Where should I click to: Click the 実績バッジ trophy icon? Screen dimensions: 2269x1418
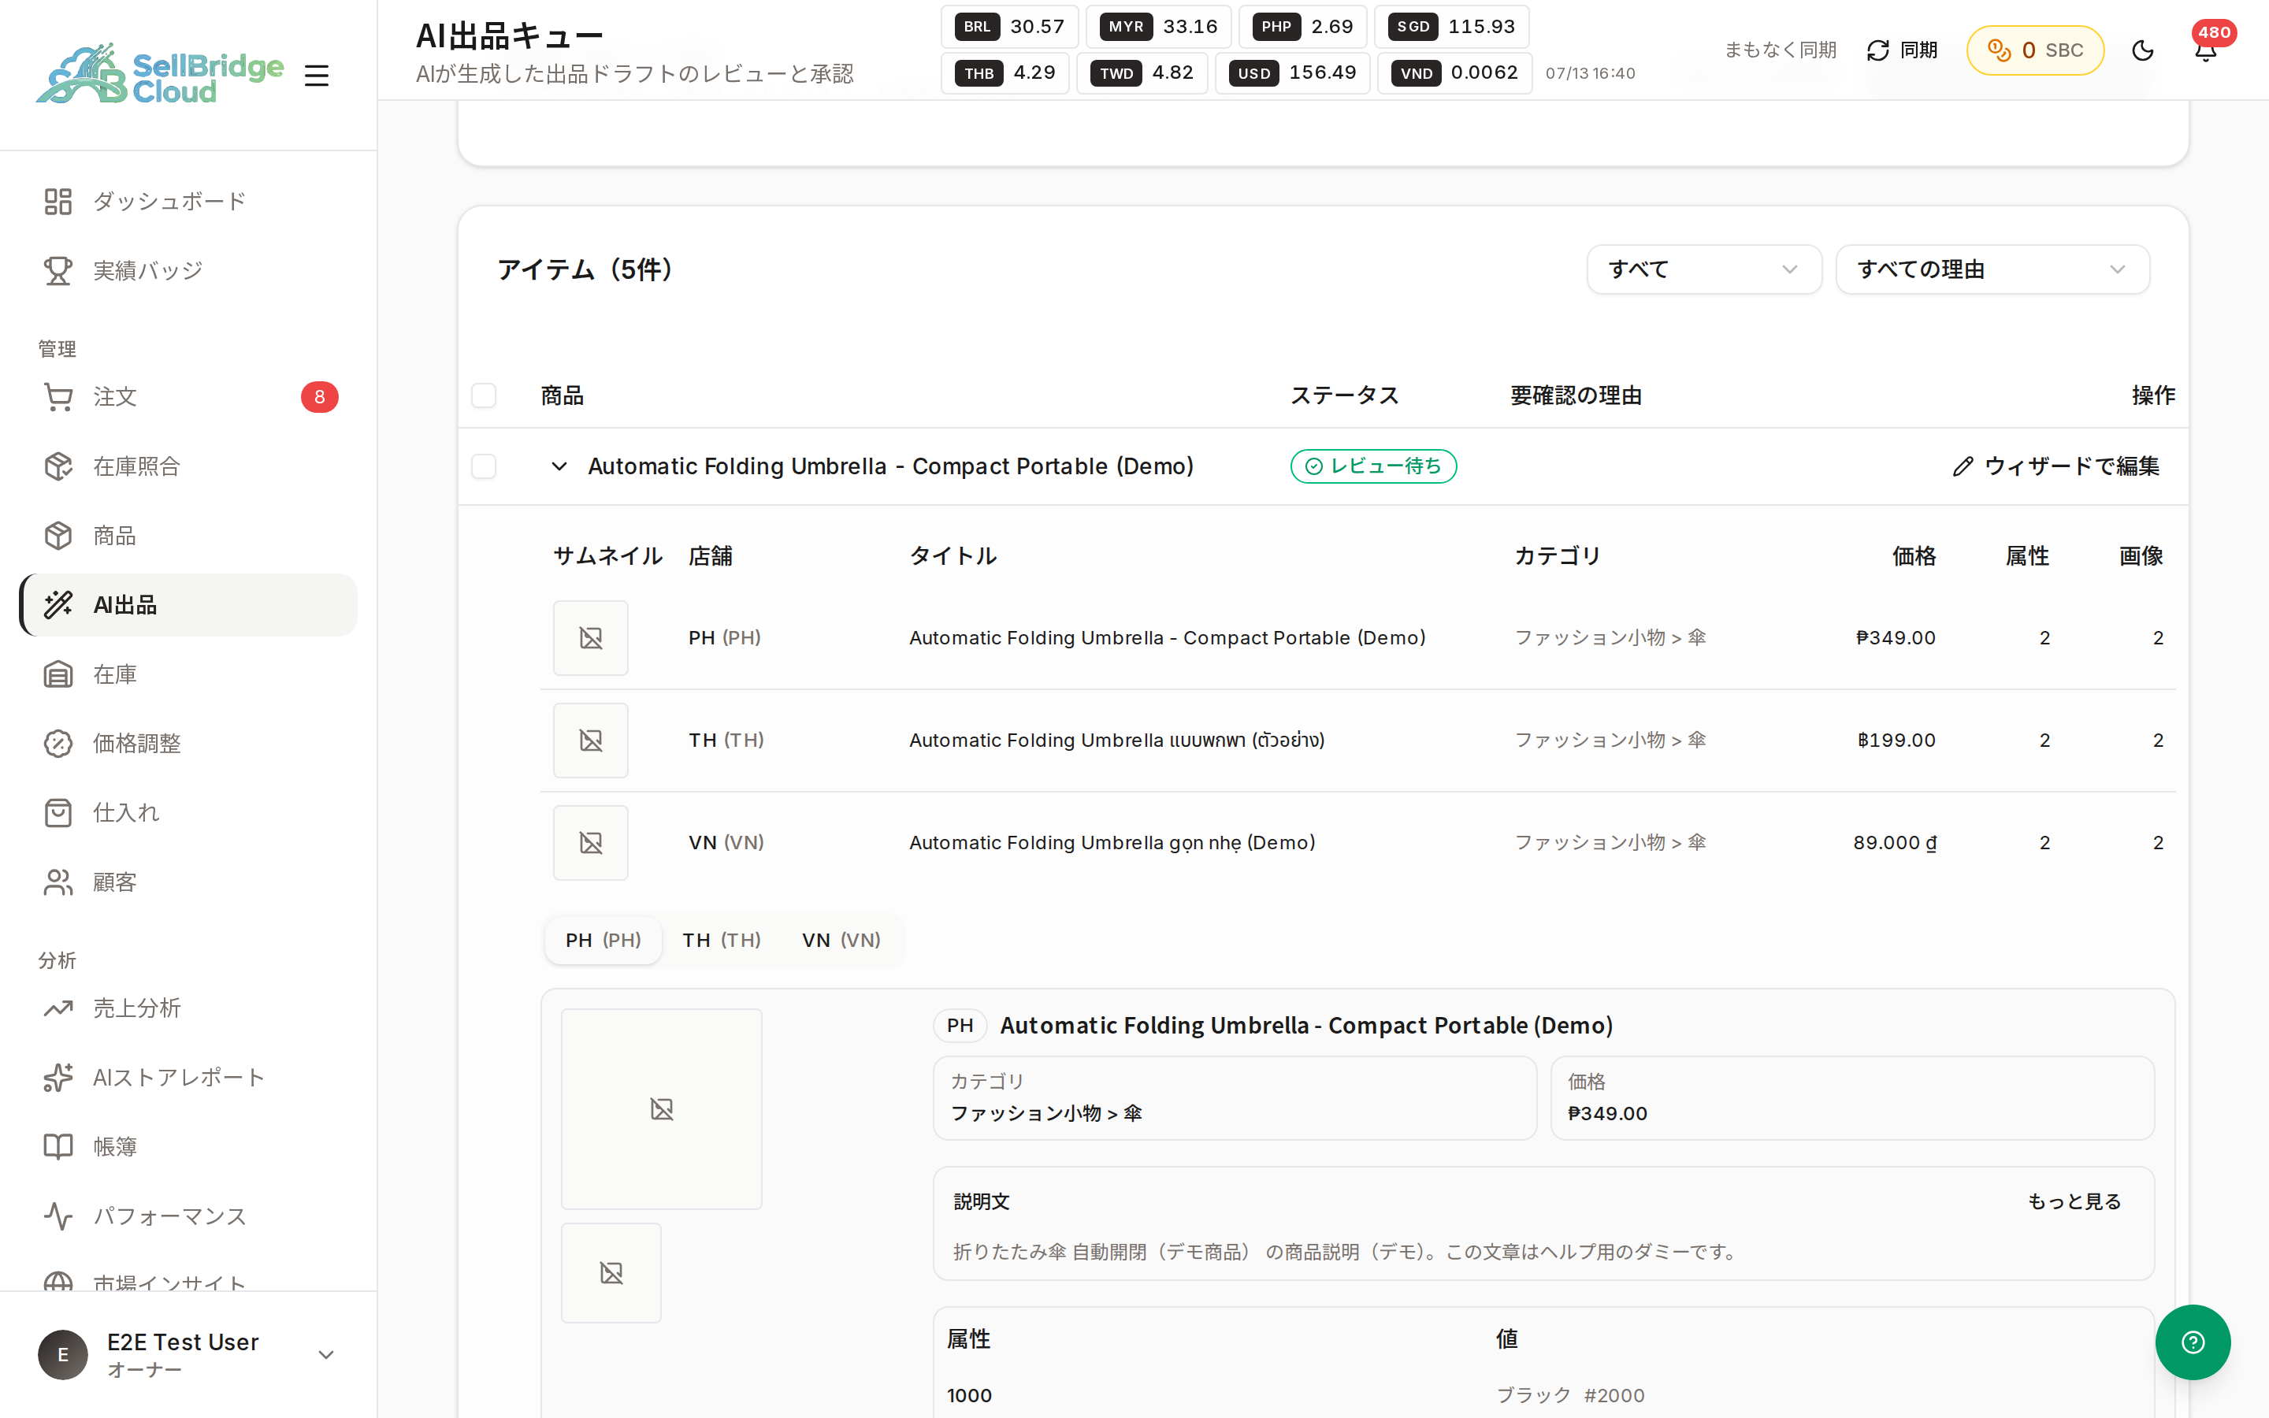58,271
